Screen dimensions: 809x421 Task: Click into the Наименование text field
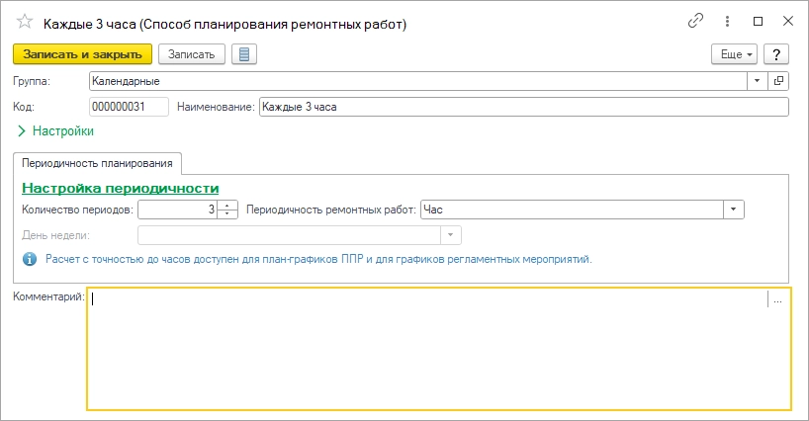pos(523,107)
